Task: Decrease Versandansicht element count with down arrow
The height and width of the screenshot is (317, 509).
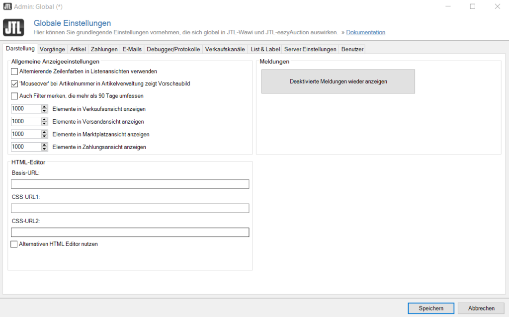Action: click(45, 124)
